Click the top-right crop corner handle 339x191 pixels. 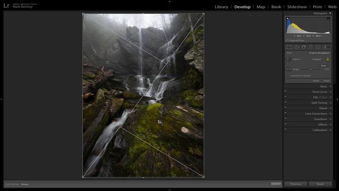(203, 14)
